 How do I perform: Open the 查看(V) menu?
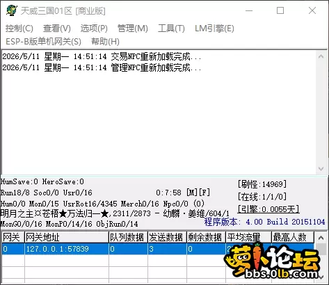click(x=57, y=28)
